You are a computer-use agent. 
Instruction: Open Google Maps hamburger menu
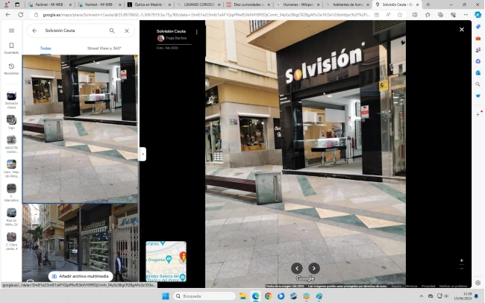coord(11,31)
